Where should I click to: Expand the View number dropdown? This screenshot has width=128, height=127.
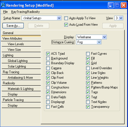pos(121,18)
